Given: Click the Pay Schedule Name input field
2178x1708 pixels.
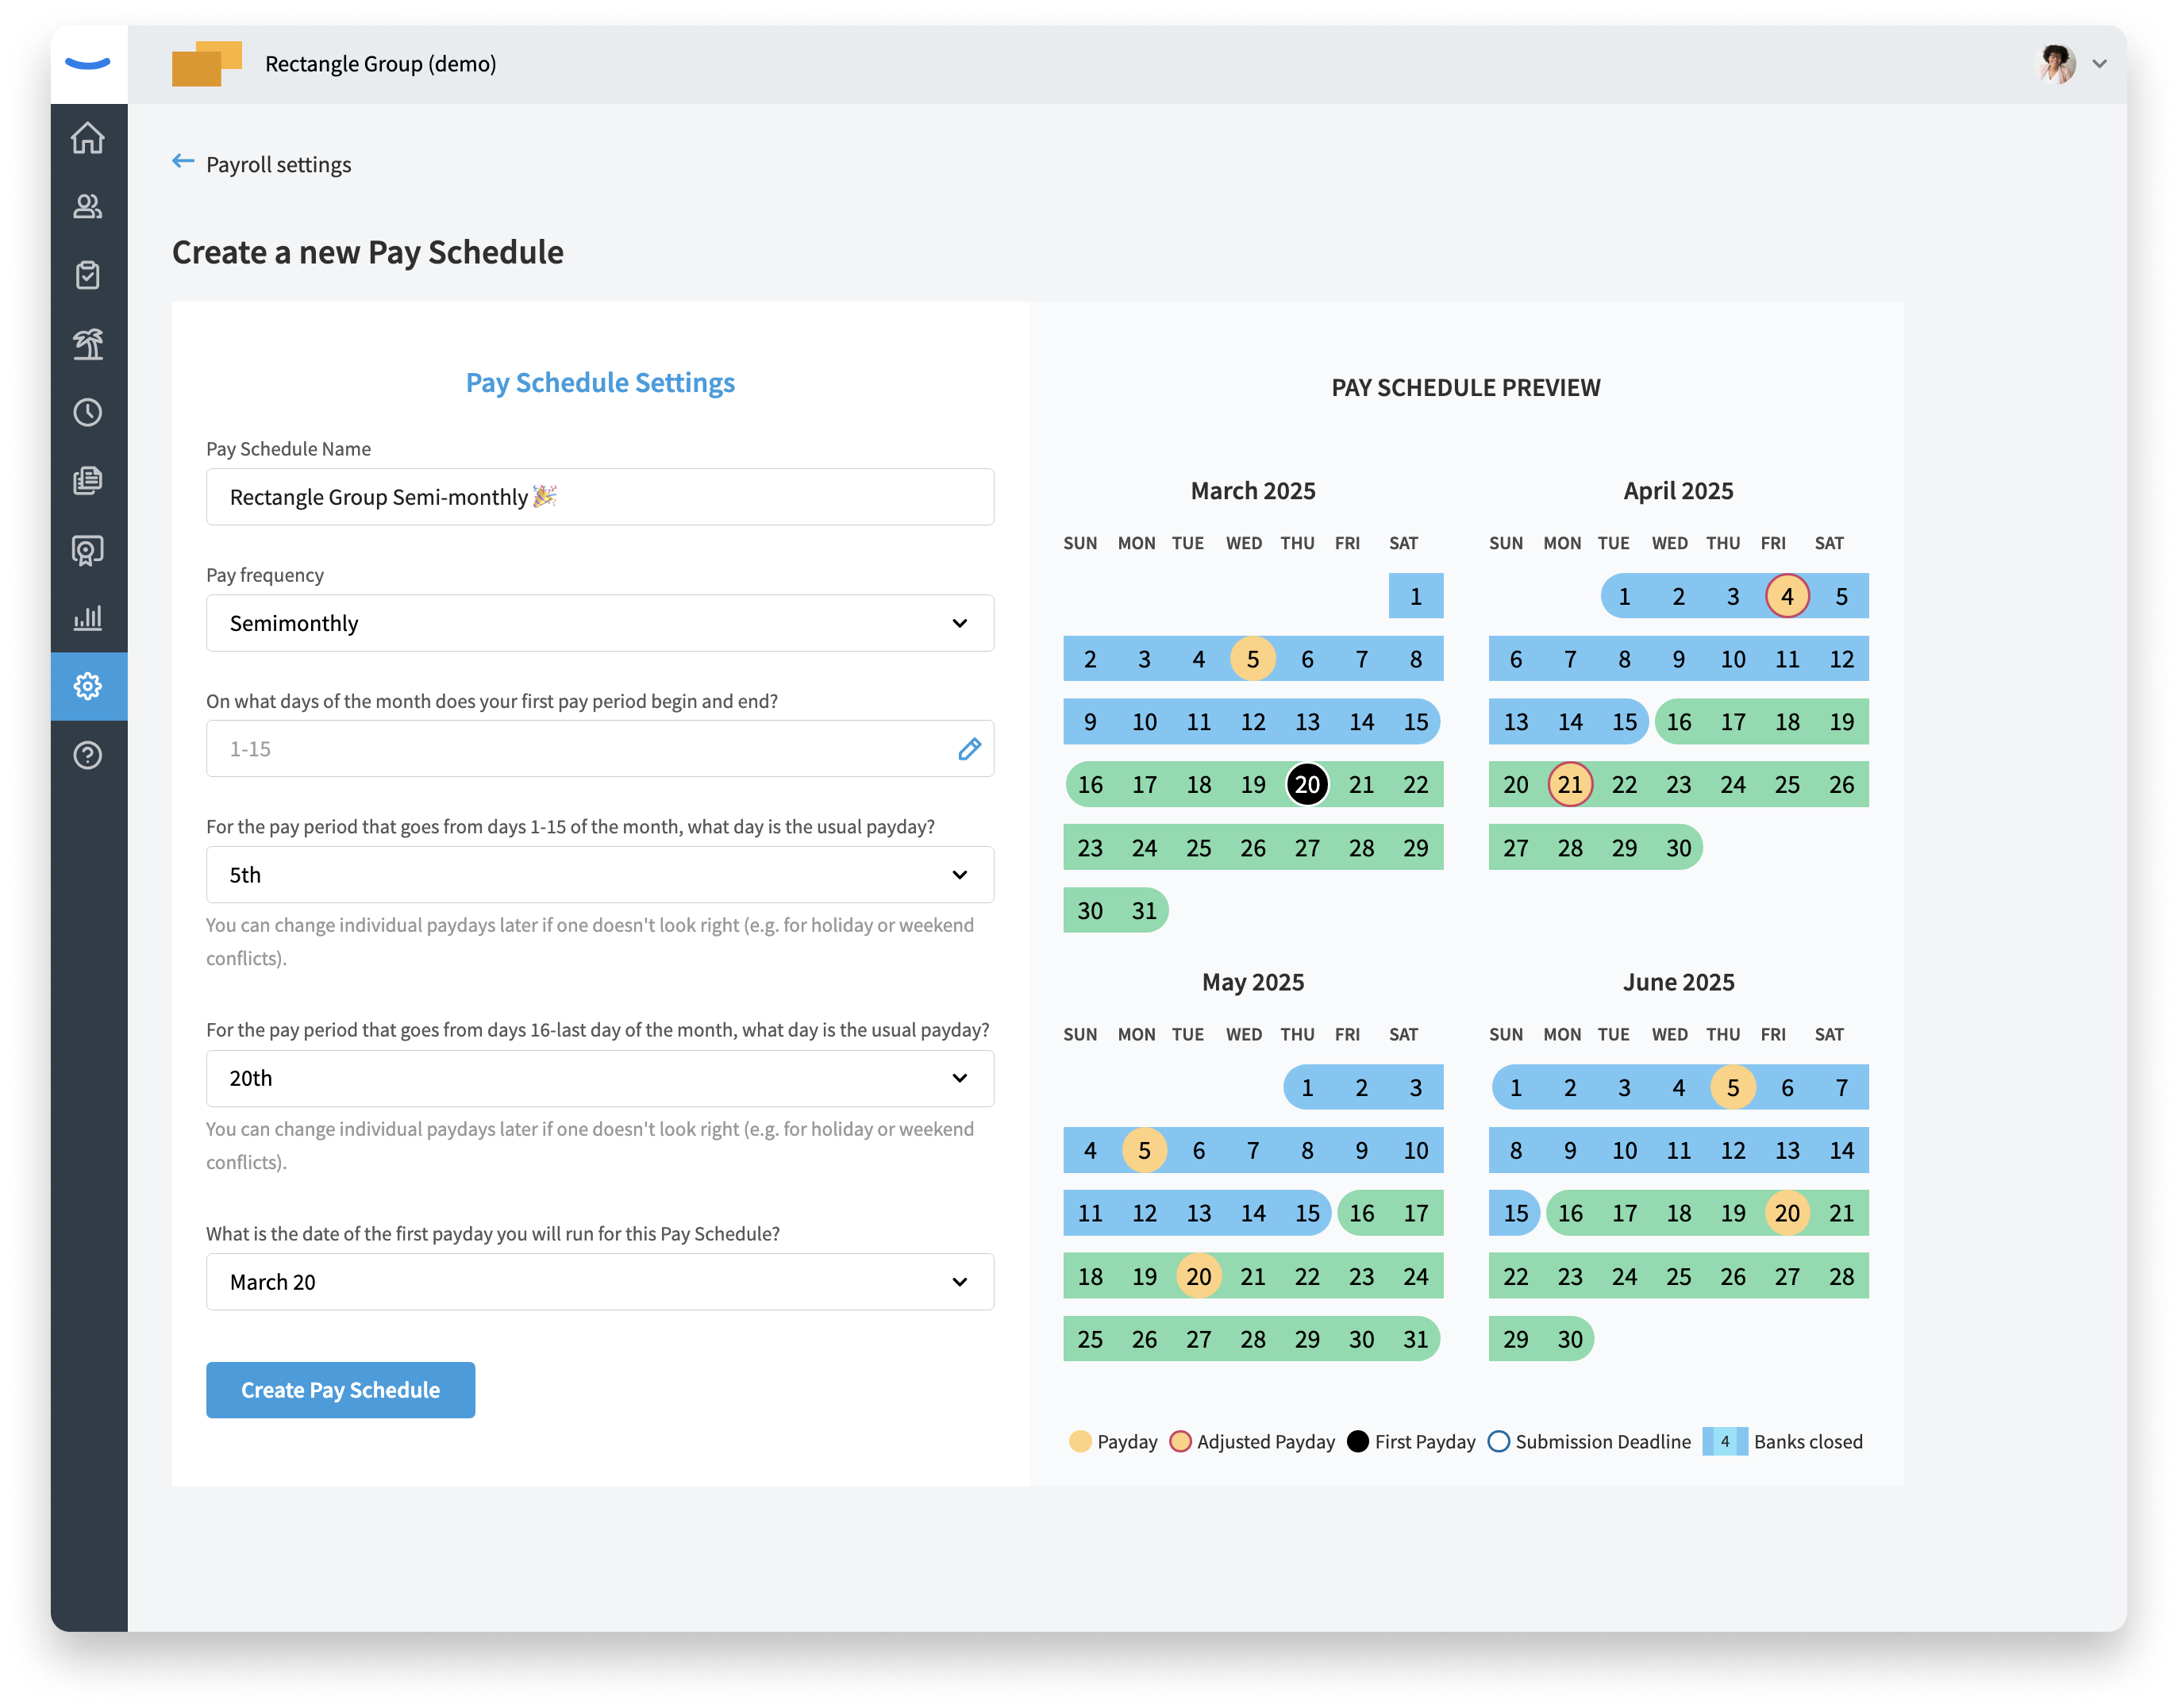Looking at the screenshot, I should pos(600,497).
